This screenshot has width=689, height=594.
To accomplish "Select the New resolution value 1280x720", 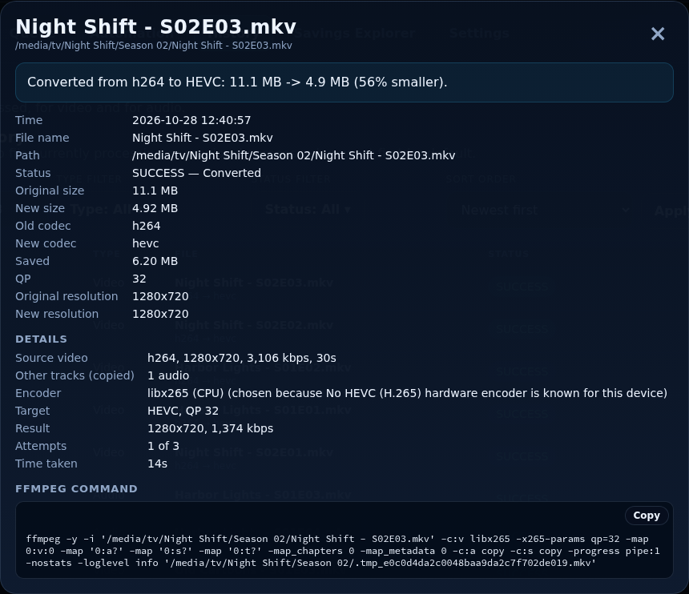I will pos(160,314).
